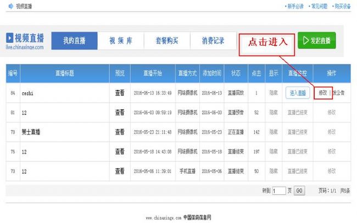Toggle 隐藏 display for ceshi row

pyautogui.click(x=273, y=93)
